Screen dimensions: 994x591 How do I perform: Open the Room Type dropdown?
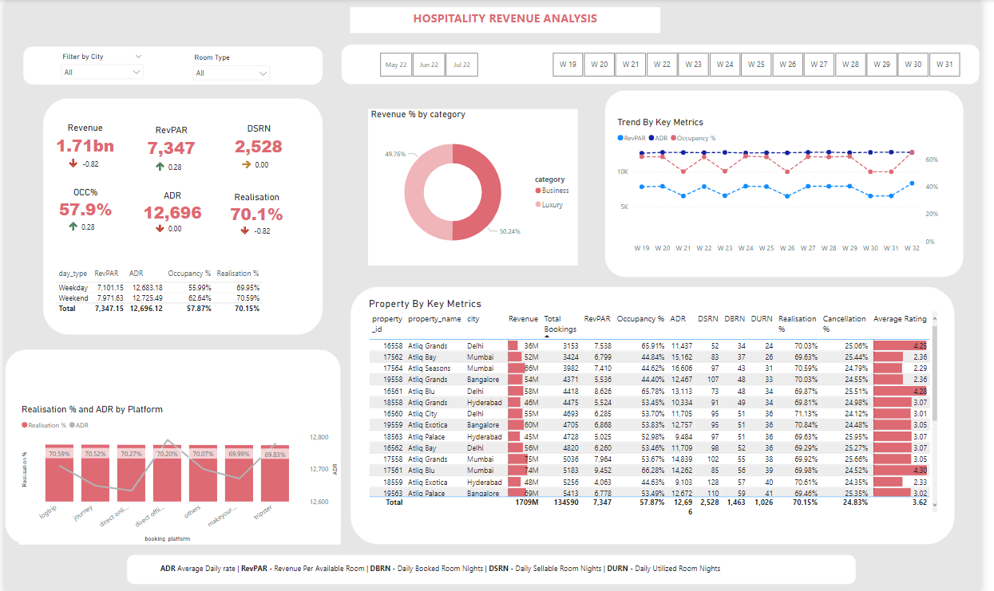point(263,73)
